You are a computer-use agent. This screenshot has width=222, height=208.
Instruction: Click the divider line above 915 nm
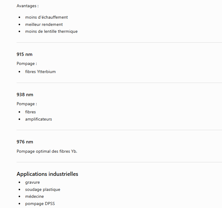pos(119,42)
